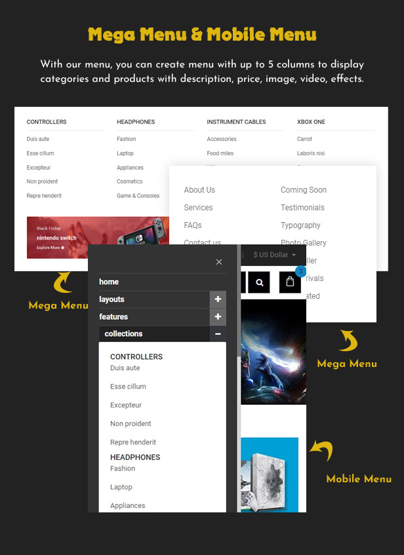The height and width of the screenshot is (555, 404).
Task: Open the Typography link
Action: [x=300, y=225]
